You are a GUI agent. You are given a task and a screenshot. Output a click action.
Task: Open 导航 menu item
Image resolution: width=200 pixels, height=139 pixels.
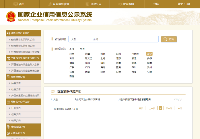pyautogui.click(x=156, y=4)
